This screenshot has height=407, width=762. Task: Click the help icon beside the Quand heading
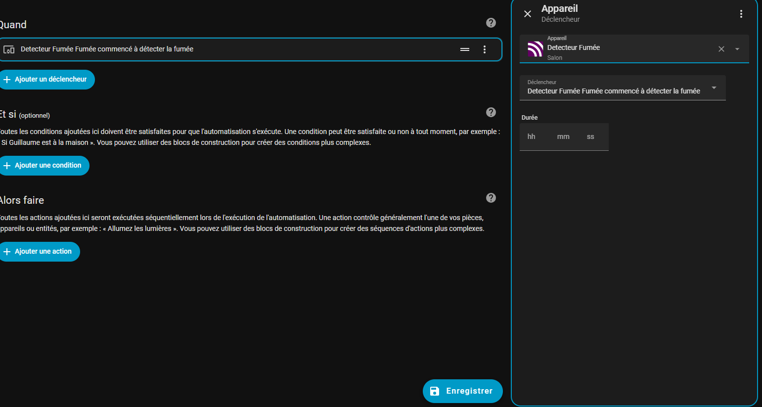pos(491,23)
